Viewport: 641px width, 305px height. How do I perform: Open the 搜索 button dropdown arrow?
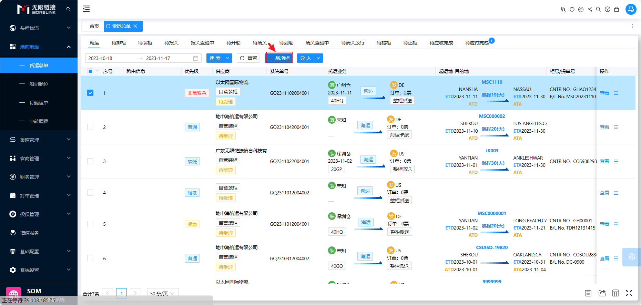[x=228, y=58]
